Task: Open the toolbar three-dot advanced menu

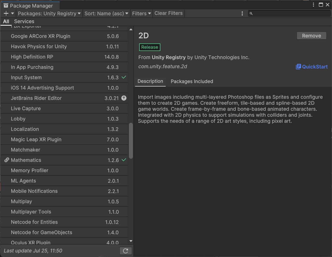Action: coord(242,13)
